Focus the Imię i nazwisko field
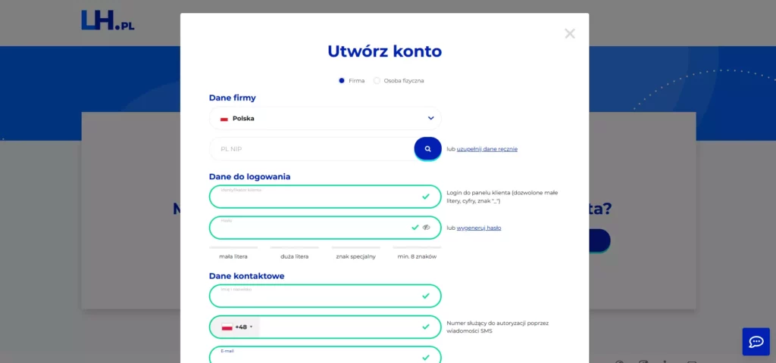776x363 pixels. (x=325, y=296)
